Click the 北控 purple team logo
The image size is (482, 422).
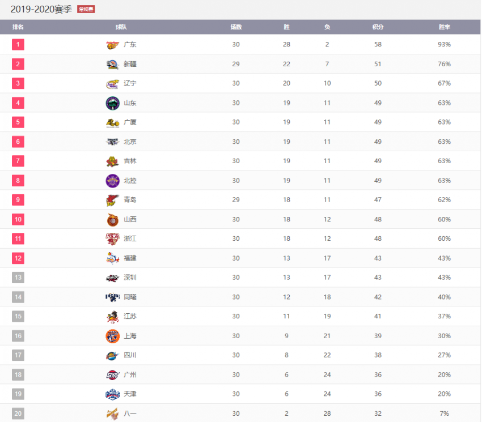point(112,181)
